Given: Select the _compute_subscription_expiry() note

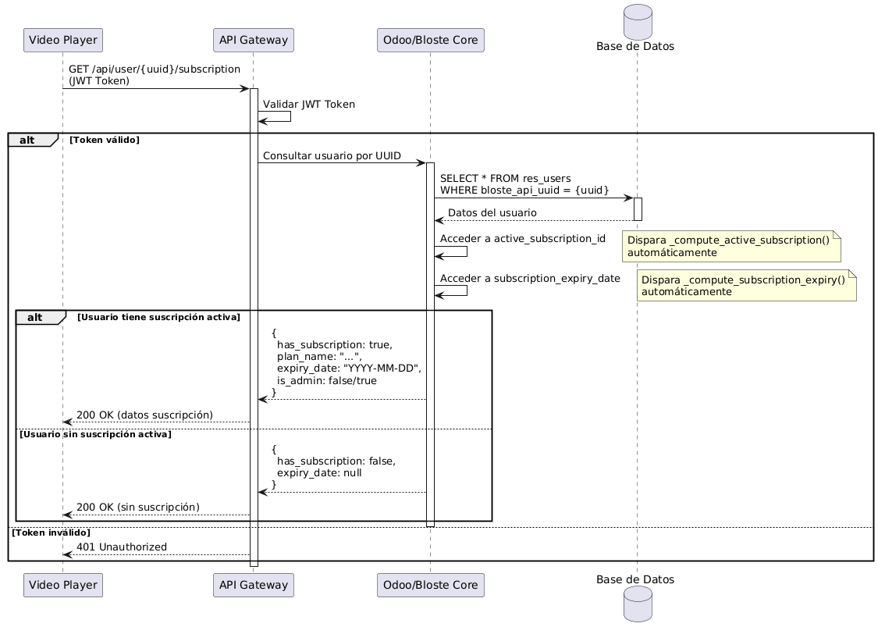Looking at the screenshot, I should point(745,286).
